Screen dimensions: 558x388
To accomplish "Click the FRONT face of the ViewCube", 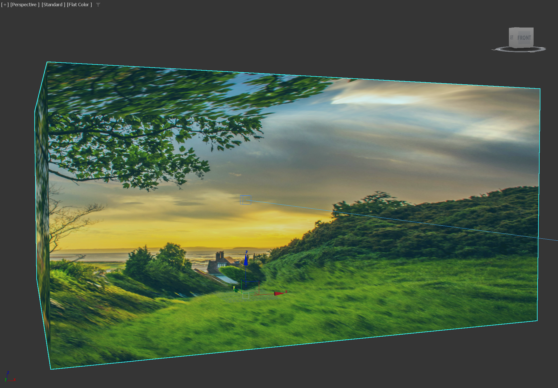I will point(524,38).
